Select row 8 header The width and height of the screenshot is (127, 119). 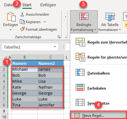click(4, 105)
